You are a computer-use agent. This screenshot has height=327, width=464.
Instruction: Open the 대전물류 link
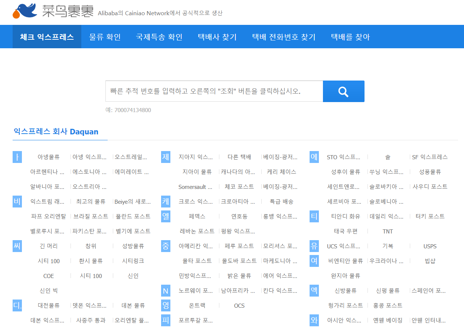[49, 305]
